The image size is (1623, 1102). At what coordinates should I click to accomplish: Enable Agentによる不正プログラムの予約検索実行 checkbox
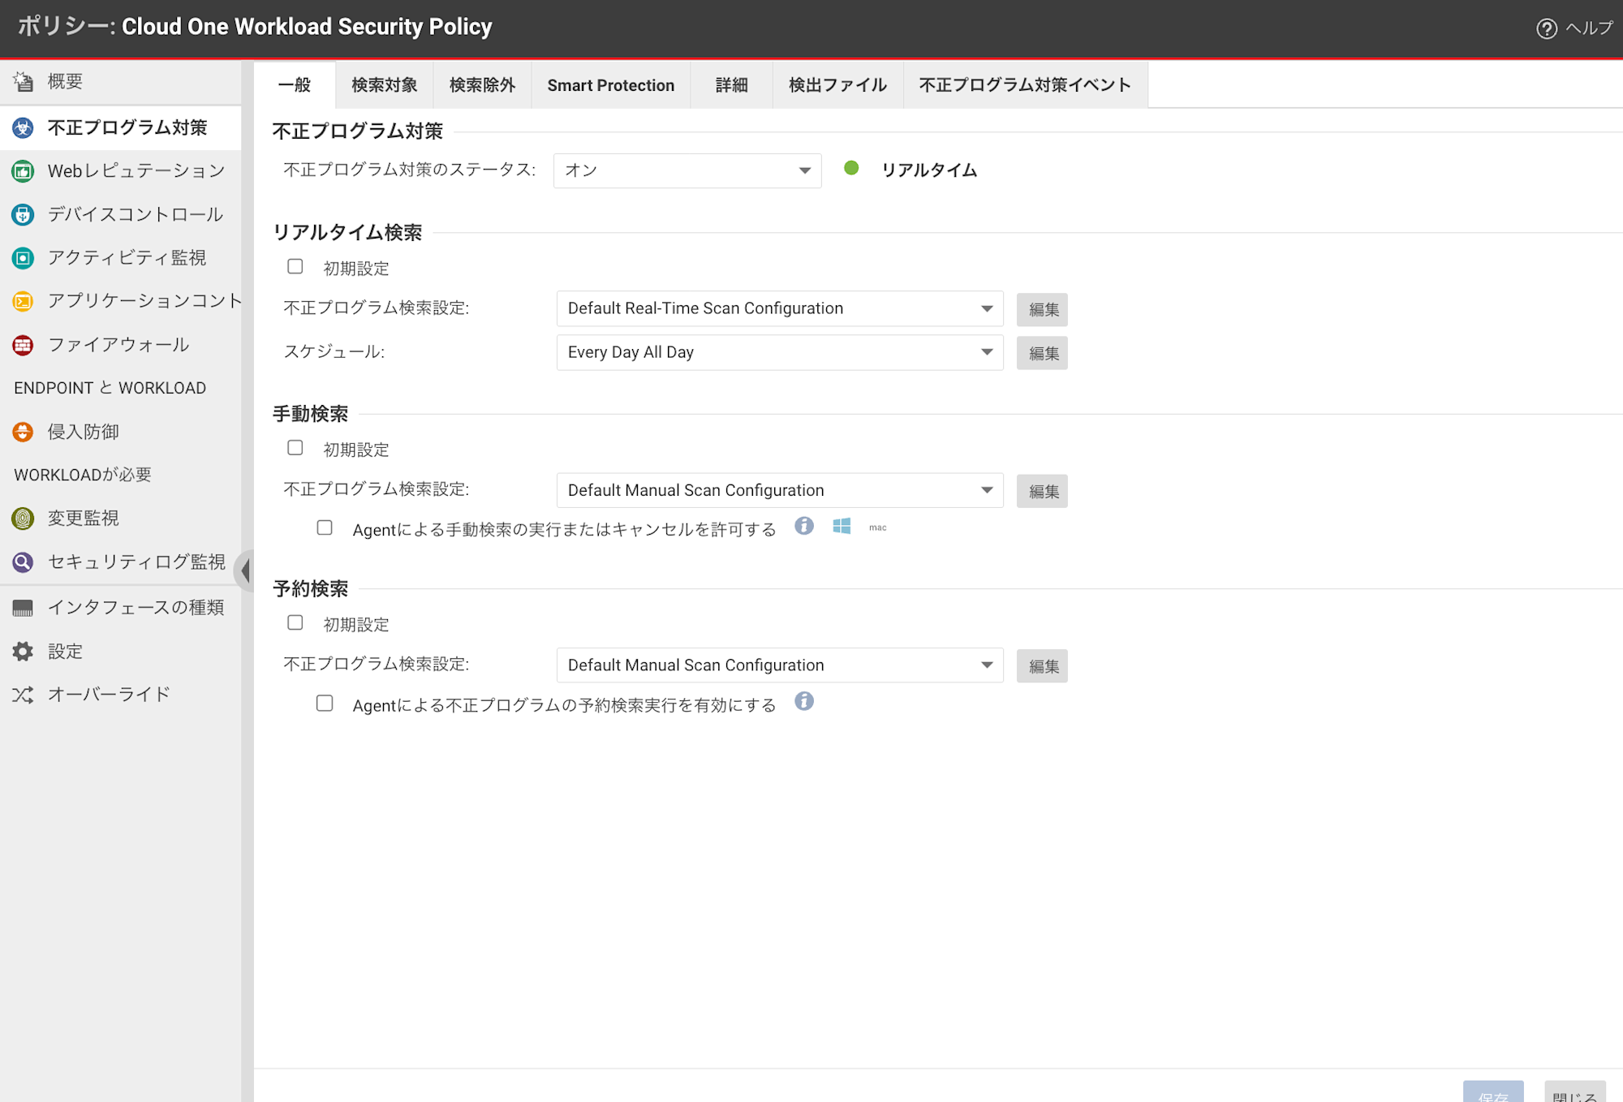(x=325, y=704)
